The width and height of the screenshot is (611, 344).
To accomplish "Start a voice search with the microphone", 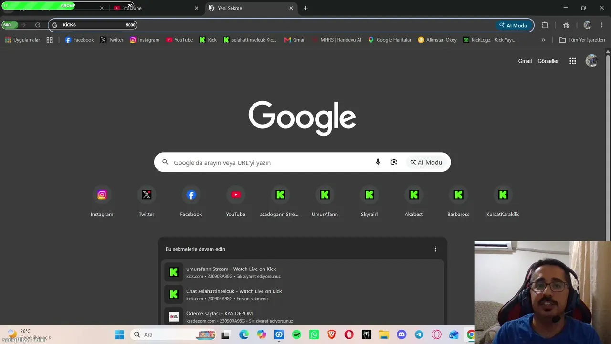I will point(378,162).
